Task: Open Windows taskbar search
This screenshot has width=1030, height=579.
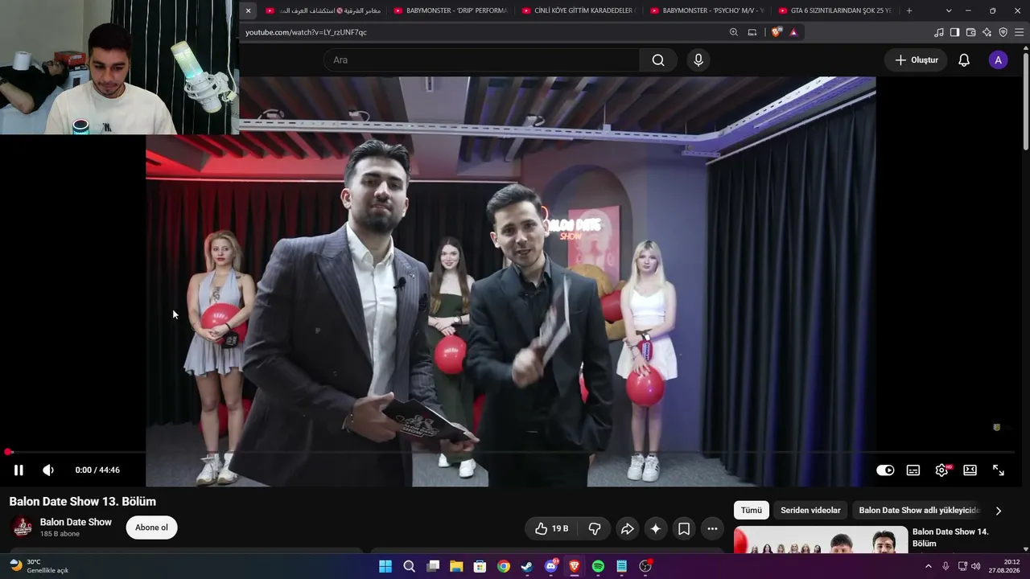Action: [409, 566]
